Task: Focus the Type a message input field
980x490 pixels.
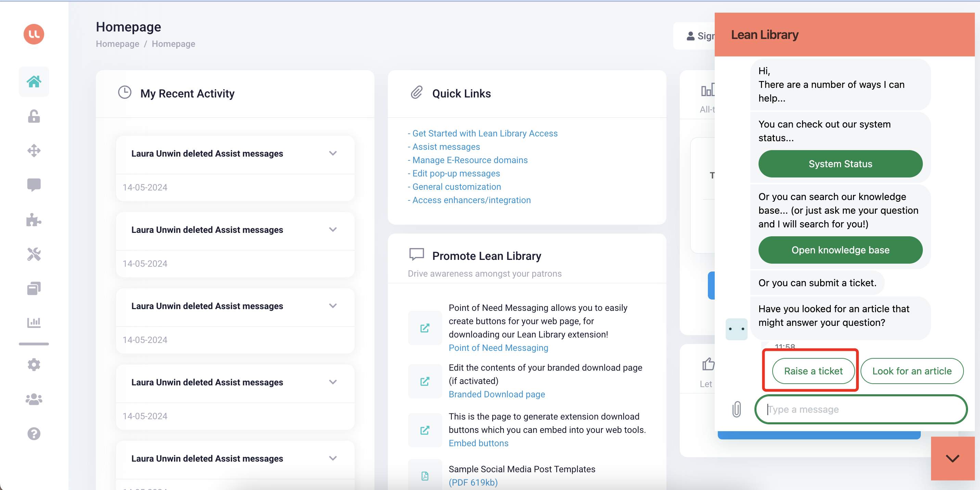Action: click(x=861, y=409)
